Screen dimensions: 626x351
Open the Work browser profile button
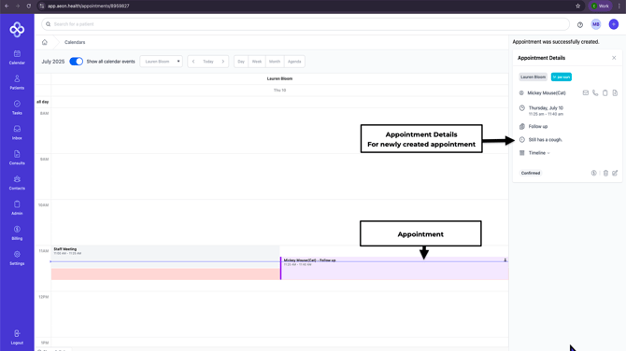(x=601, y=6)
